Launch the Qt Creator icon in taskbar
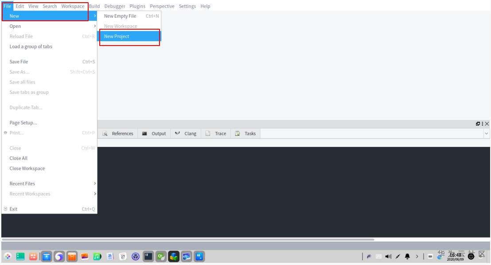The image size is (491, 265). pos(161,257)
